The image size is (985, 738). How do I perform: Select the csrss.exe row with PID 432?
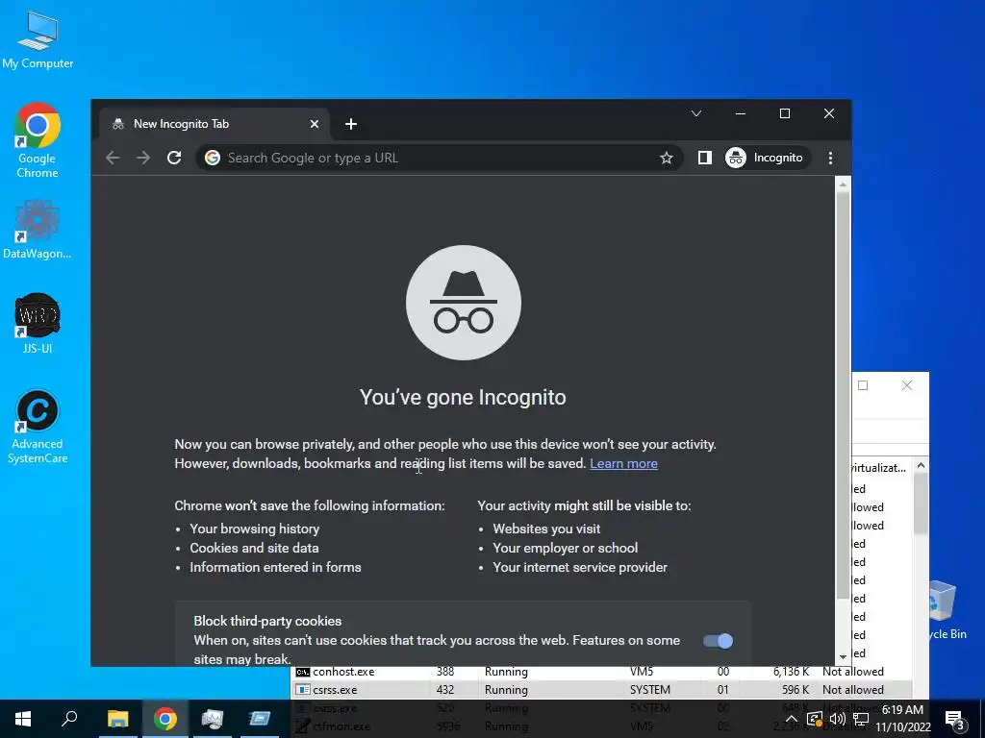(601, 690)
